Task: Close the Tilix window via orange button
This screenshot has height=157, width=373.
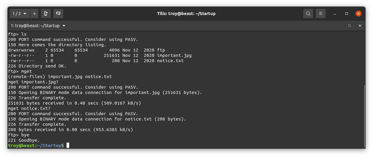Action: click(359, 14)
